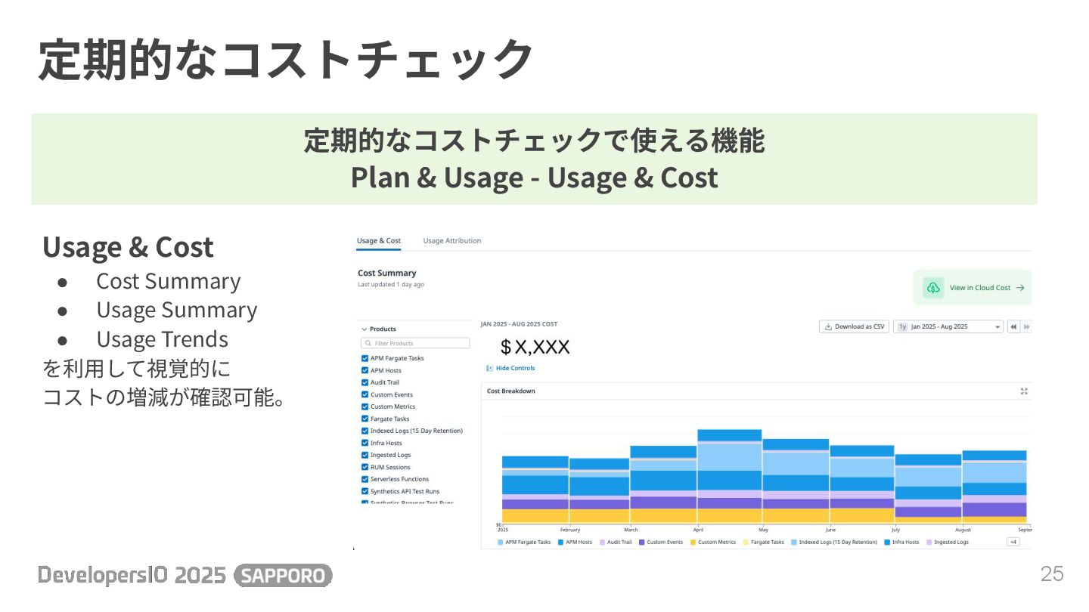This screenshot has width=1089, height=612.
Task: Switch to the Usage Attribution tab
Action: (452, 241)
